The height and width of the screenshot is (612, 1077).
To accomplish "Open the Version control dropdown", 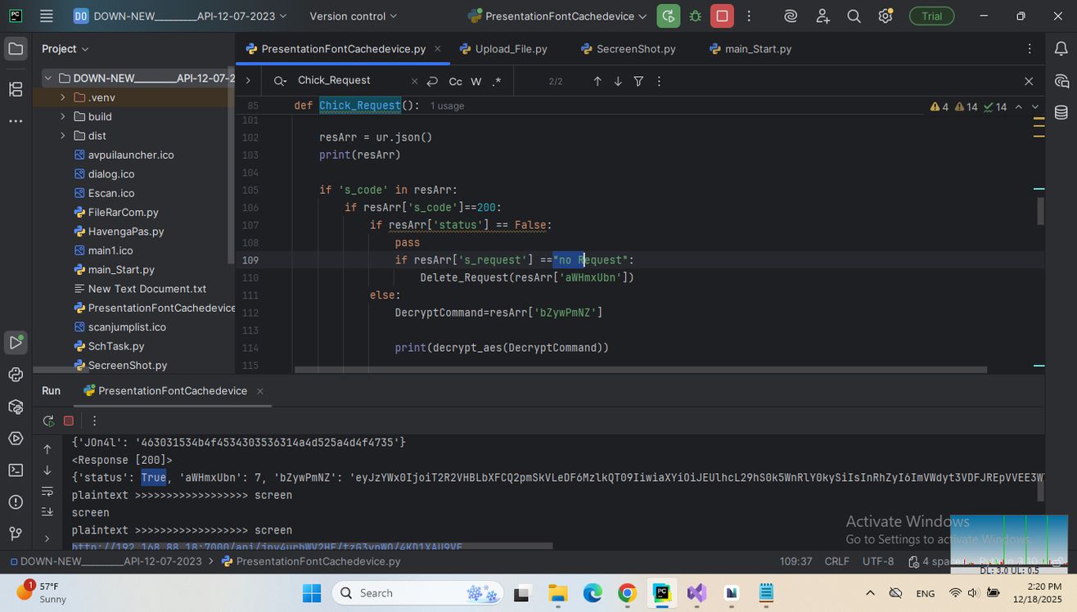I will [x=353, y=16].
